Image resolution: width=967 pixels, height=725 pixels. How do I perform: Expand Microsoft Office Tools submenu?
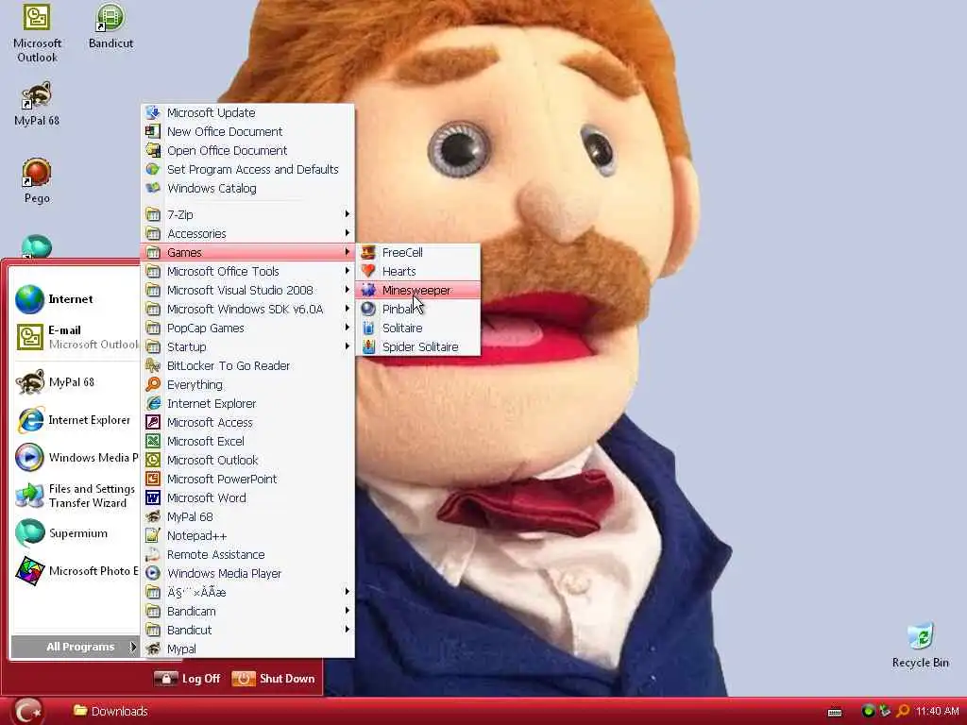248,271
